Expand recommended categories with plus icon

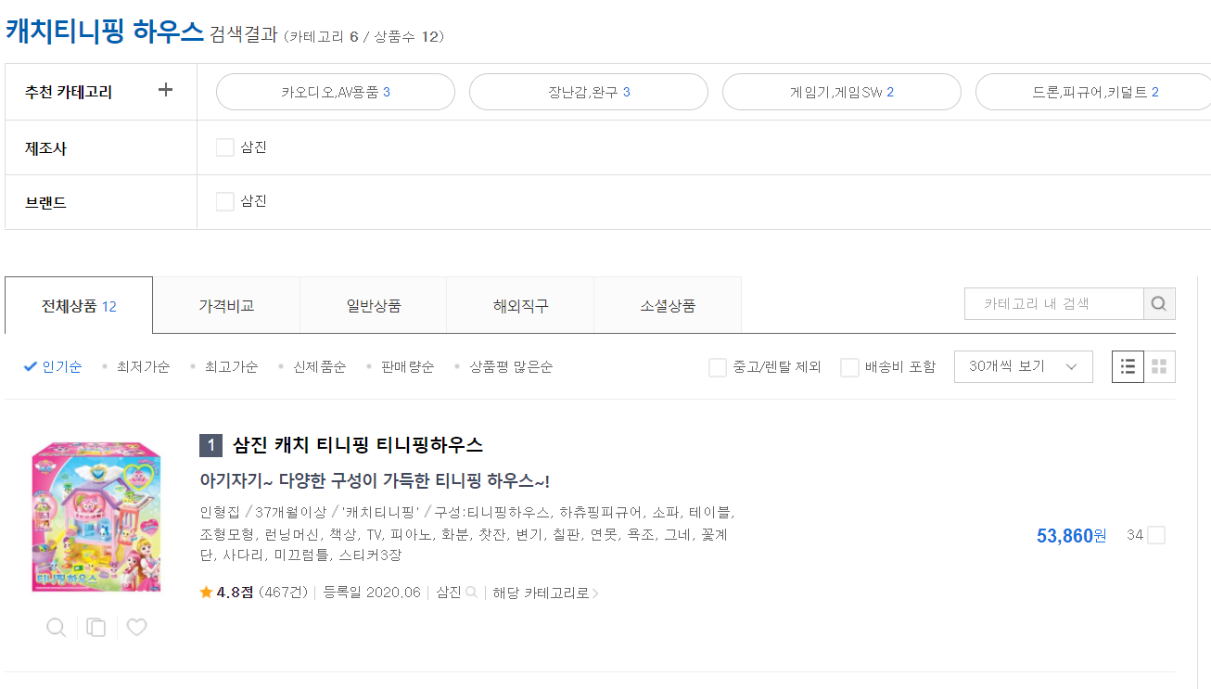(166, 90)
